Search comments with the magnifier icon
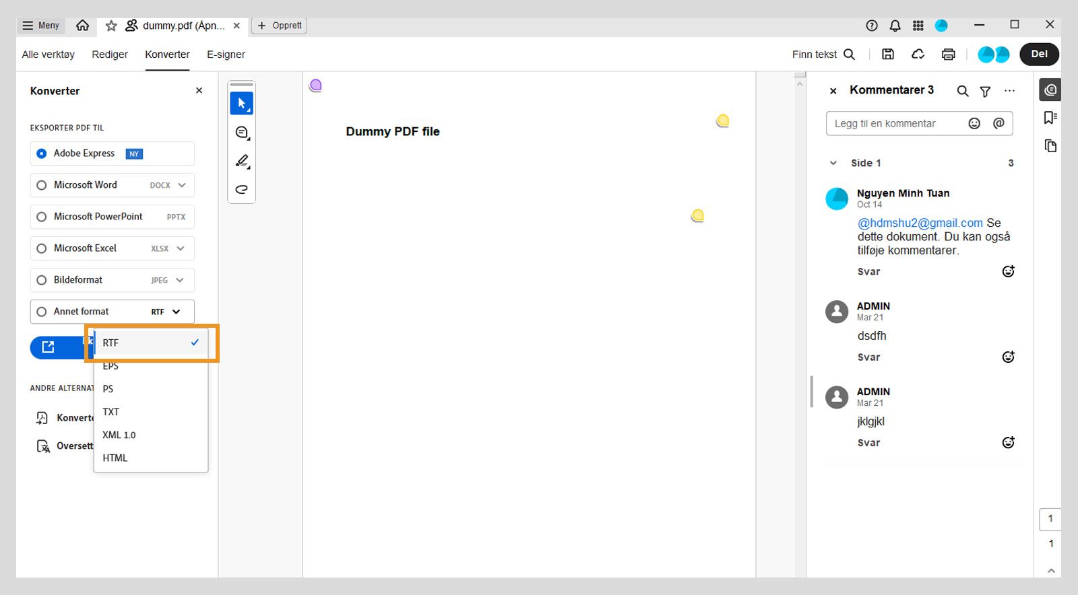This screenshot has height=595, width=1078. click(963, 91)
